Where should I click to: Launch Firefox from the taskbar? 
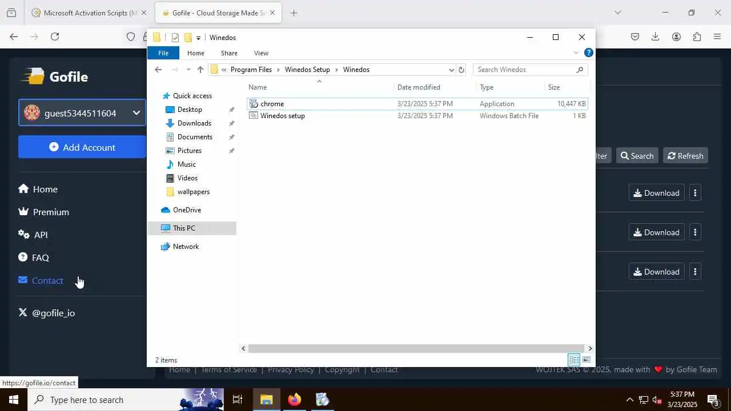294,400
